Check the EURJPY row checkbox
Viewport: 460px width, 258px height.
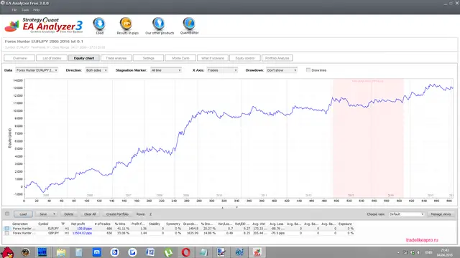coord(6,229)
